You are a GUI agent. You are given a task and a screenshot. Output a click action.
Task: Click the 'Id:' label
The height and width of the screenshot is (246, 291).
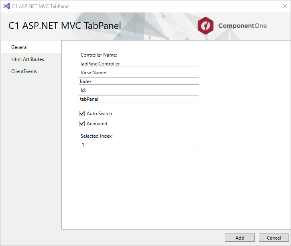pyautogui.click(x=83, y=90)
